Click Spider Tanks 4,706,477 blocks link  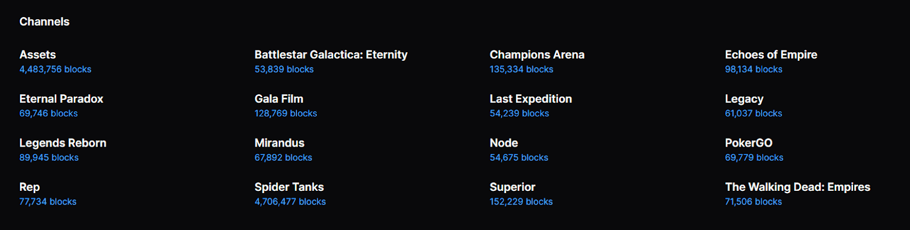290,202
